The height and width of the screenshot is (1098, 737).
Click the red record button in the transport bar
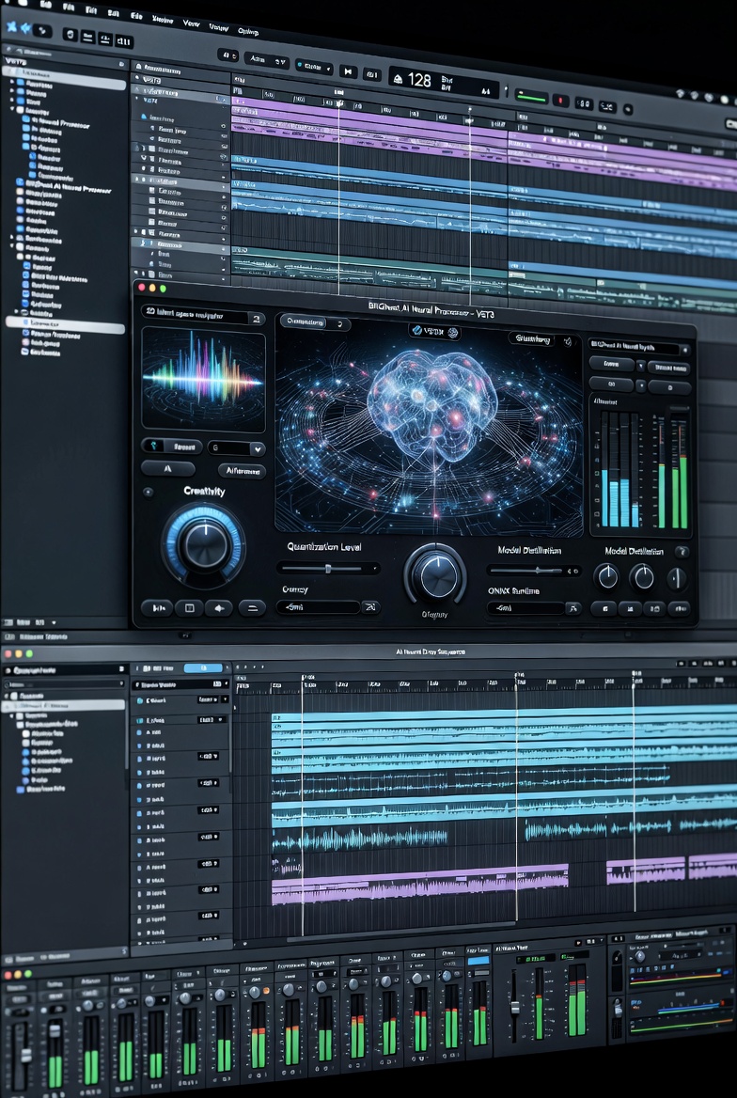(x=561, y=99)
